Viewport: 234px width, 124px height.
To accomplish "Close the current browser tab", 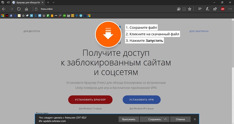I will pos(42,3).
